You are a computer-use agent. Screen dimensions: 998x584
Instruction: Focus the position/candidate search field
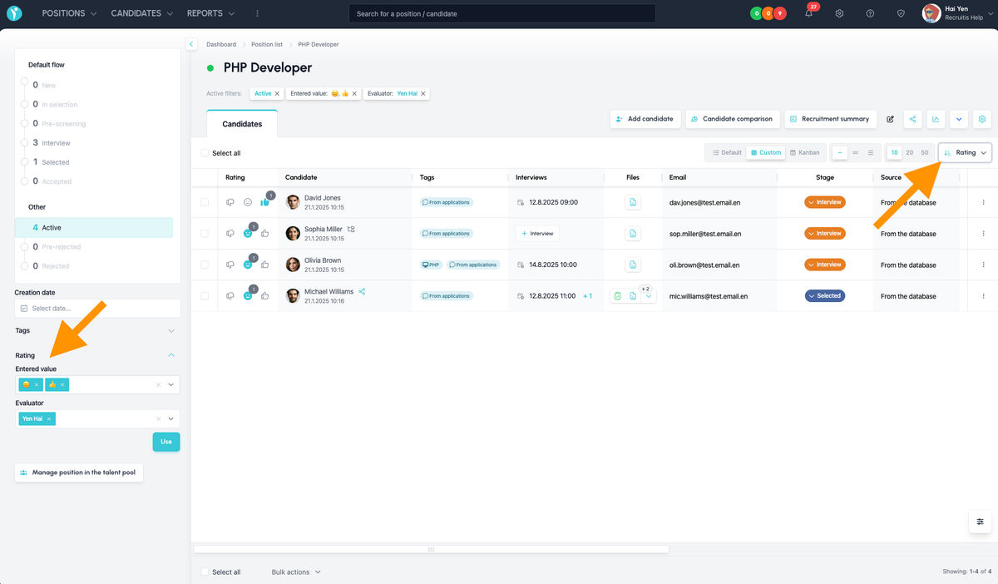tap(501, 13)
